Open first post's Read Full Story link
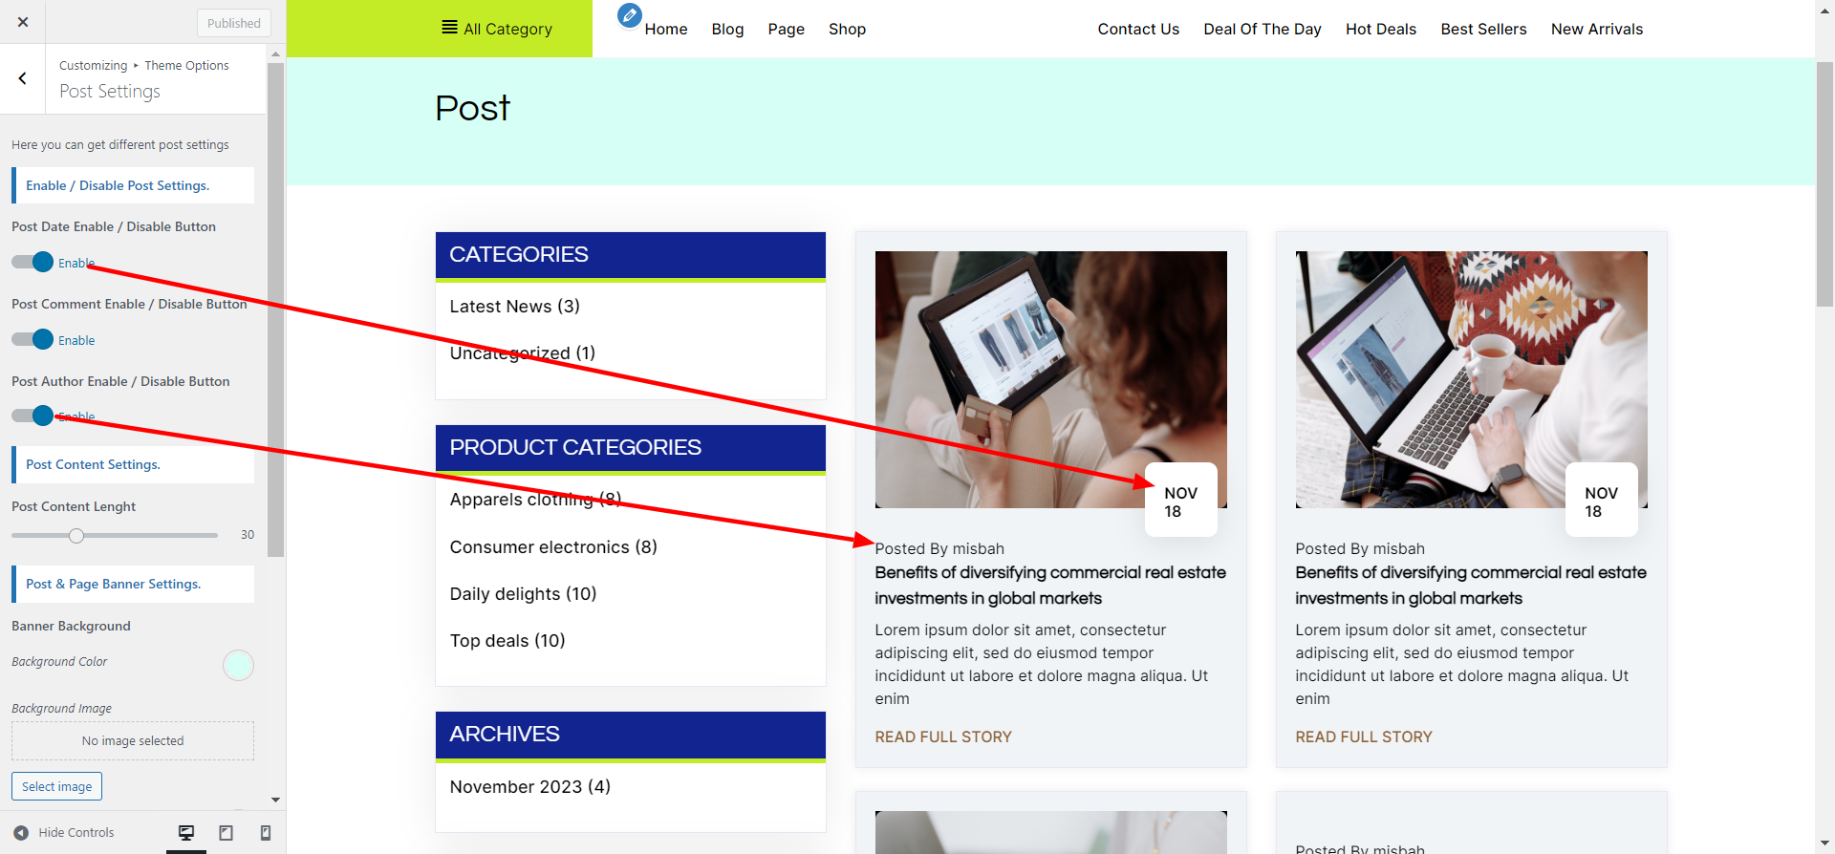The height and width of the screenshot is (854, 1835). pyautogui.click(x=943, y=737)
